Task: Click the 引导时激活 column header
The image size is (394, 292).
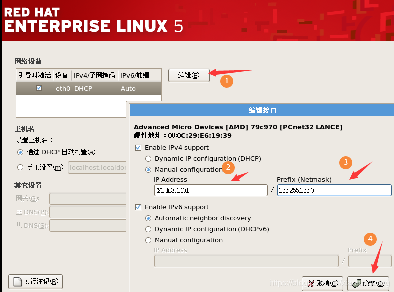Action: pos(35,75)
